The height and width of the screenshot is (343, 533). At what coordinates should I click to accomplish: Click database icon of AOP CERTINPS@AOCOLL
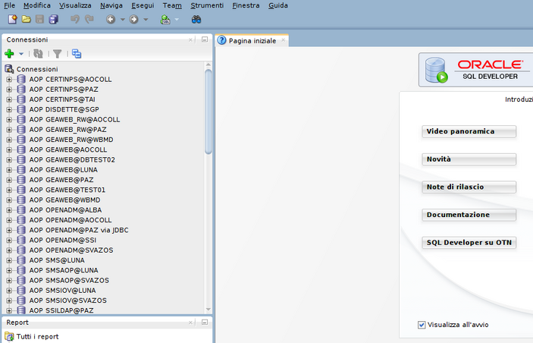tap(21, 79)
